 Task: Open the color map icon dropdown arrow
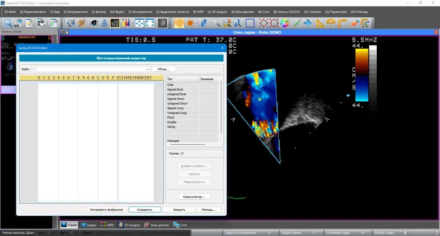[x=133, y=23]
